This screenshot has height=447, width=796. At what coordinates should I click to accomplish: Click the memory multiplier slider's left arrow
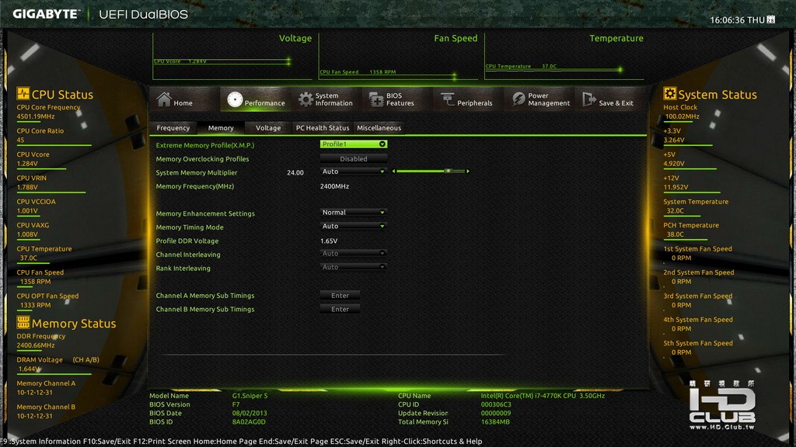pos(393,172)
